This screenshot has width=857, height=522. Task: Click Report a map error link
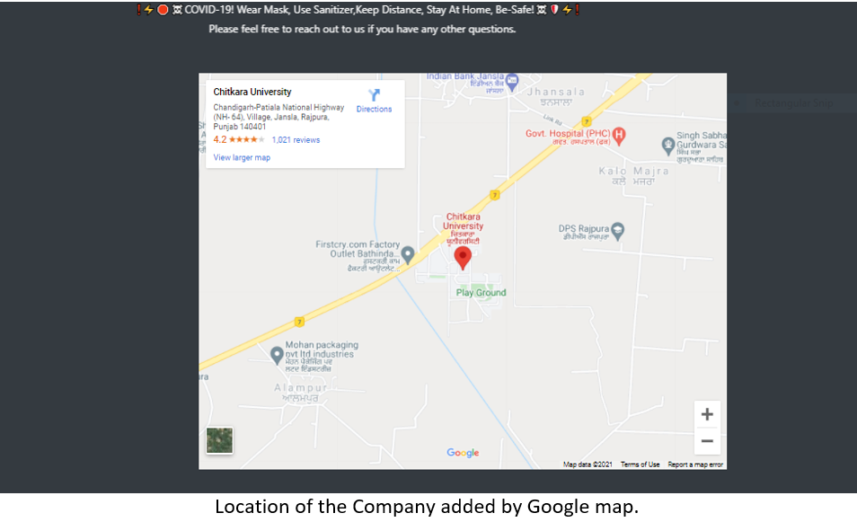click(695, 464)
